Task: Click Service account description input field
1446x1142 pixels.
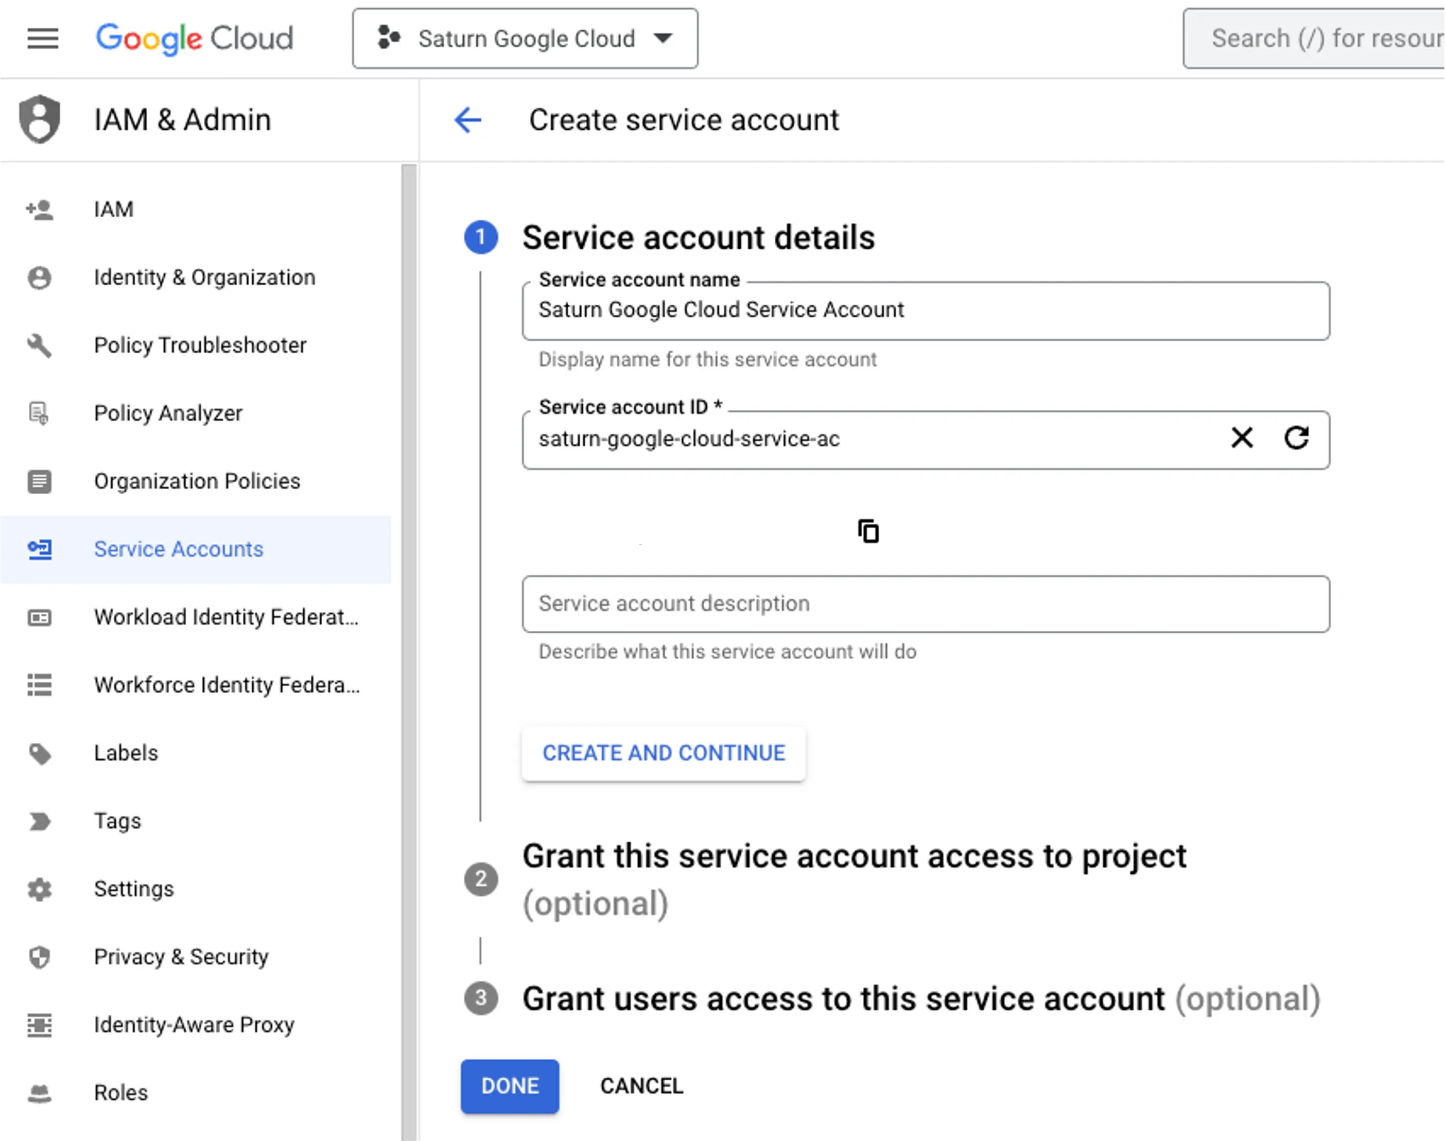Action: pyautogui.click(x=926, y=603)
